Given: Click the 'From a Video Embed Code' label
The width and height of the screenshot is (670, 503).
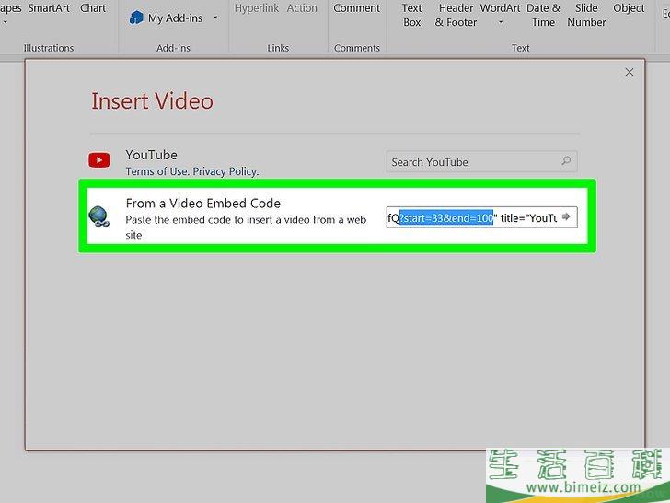Looking at the screenshot, I should [203, 204].
